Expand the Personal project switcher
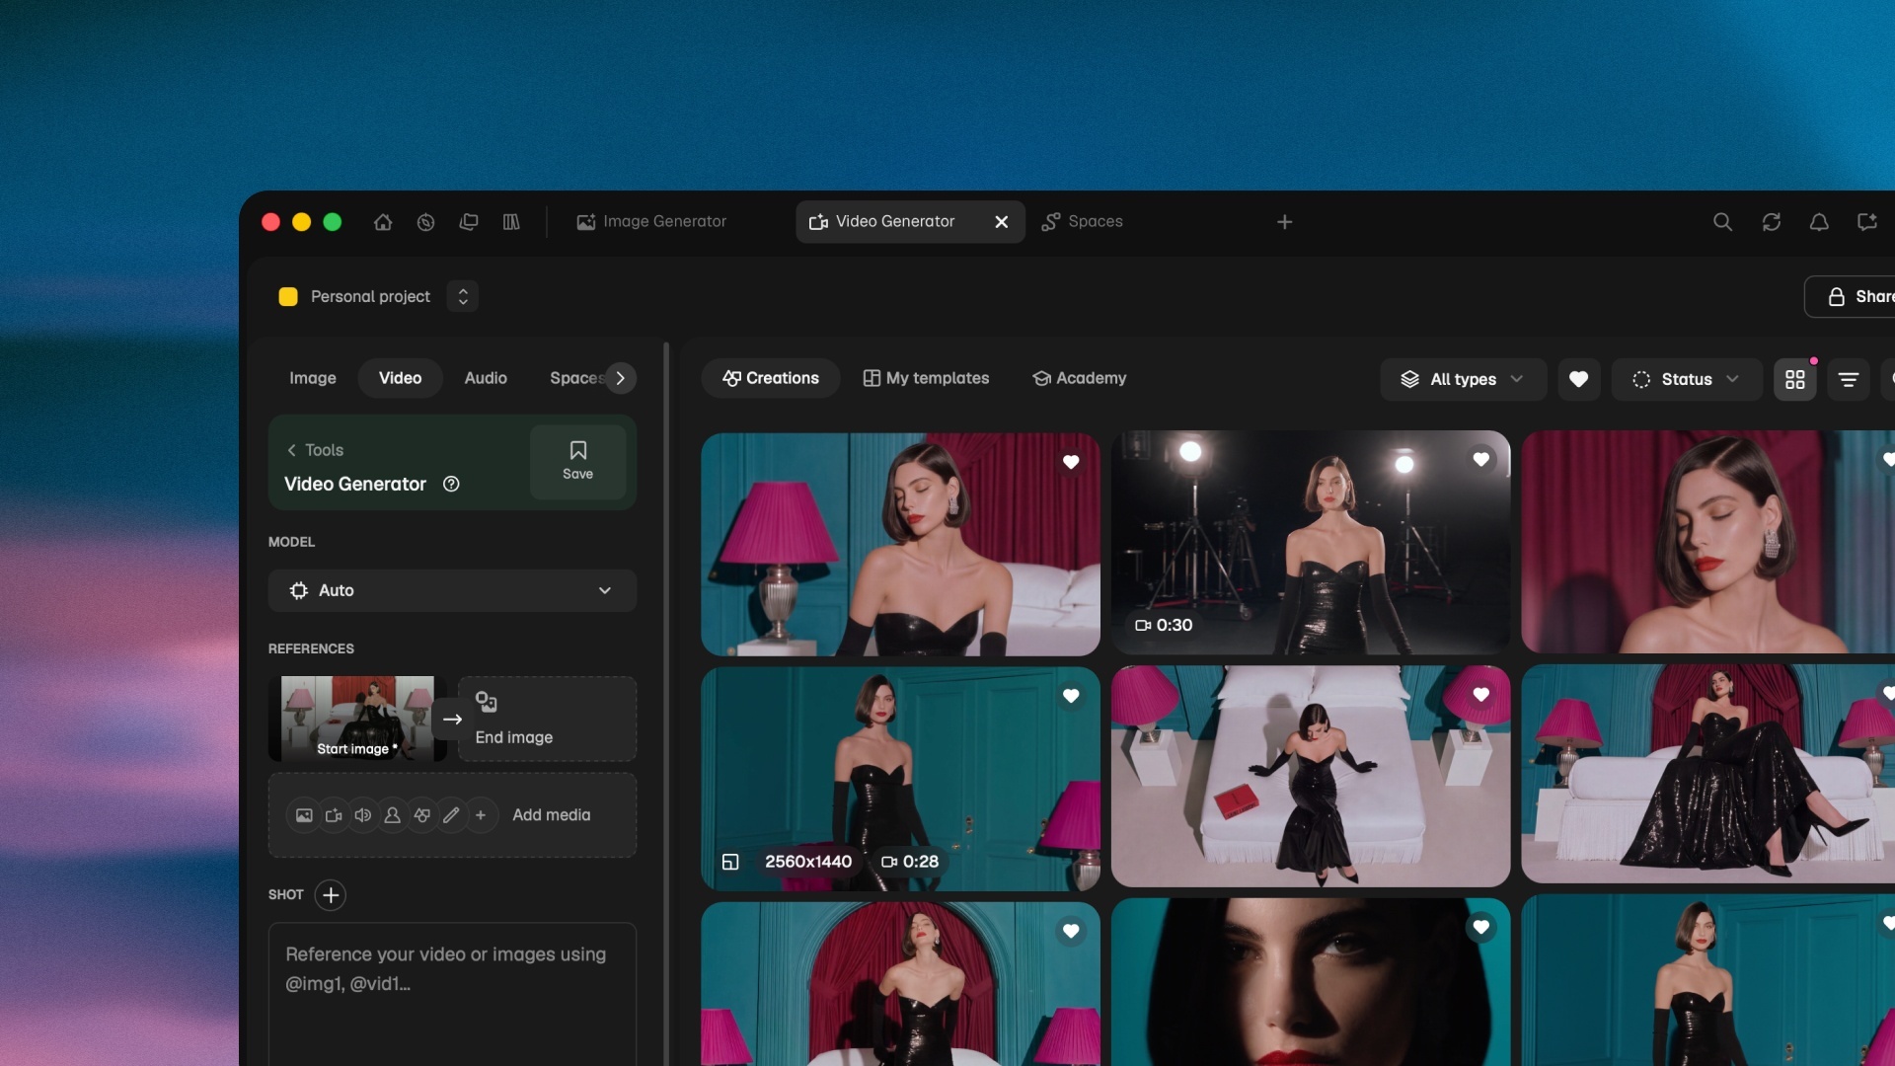This screenshot has height=1066, width=1895. coord(463,296)
